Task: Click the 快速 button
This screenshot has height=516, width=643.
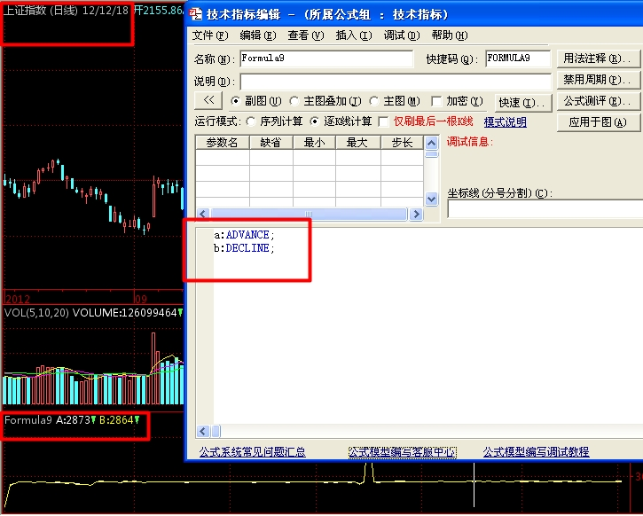Action: coord(523,103)
